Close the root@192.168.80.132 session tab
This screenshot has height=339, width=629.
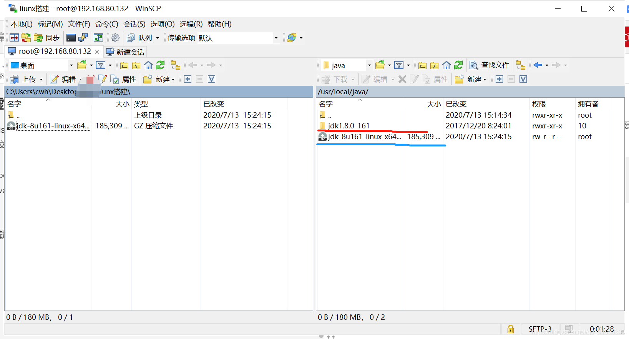coord(97,52)
